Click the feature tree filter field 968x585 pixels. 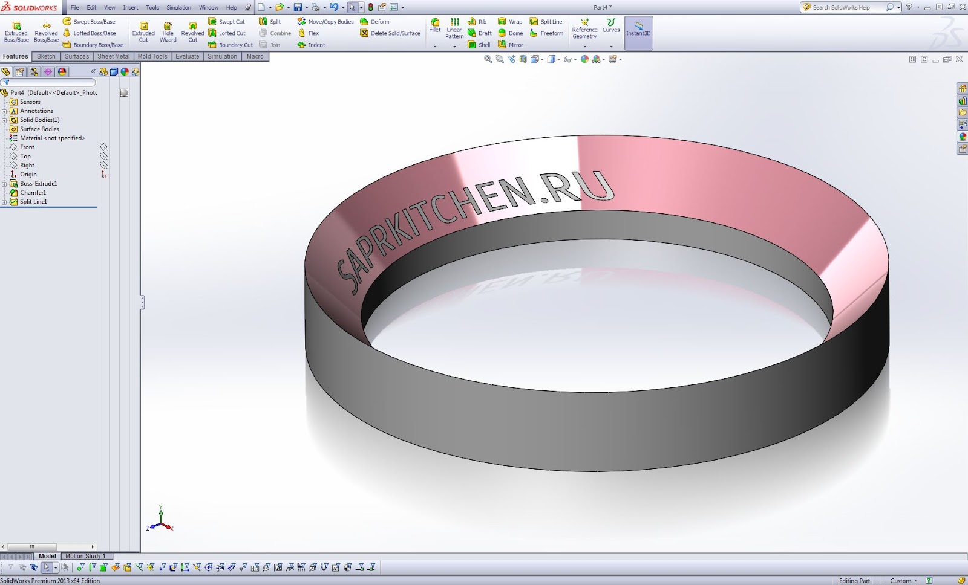click(x=49, y=82)
